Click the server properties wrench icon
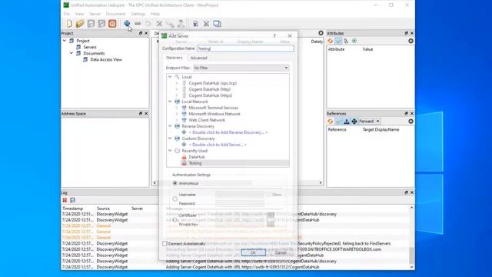Screen dimensions: 492x277 170,24
